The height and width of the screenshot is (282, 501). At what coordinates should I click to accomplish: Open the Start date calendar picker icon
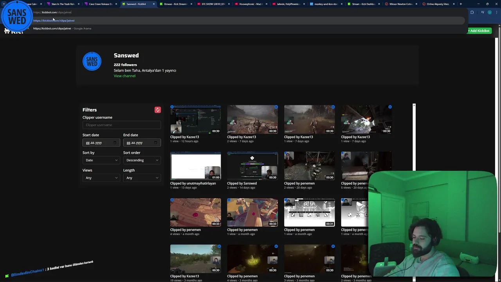pos(115,143)
